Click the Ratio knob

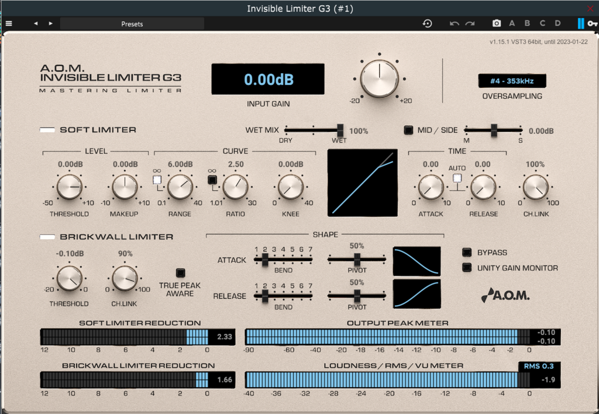coord(235,187)
